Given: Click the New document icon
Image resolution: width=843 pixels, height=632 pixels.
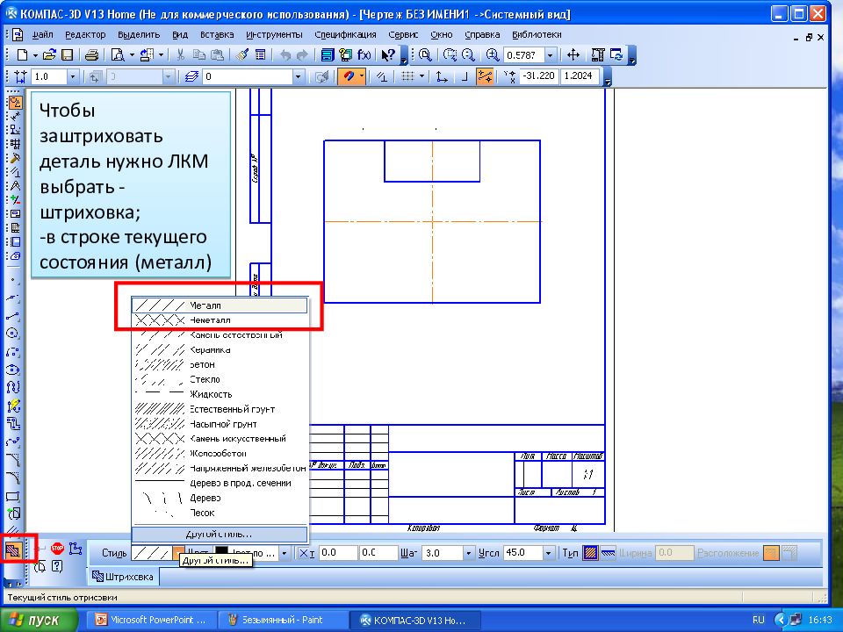Looking at the screenshot, I should coord(22,54).
